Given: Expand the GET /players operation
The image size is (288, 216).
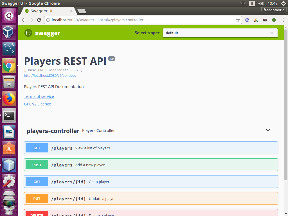Looking at the screenshot, I should (151, 148).
